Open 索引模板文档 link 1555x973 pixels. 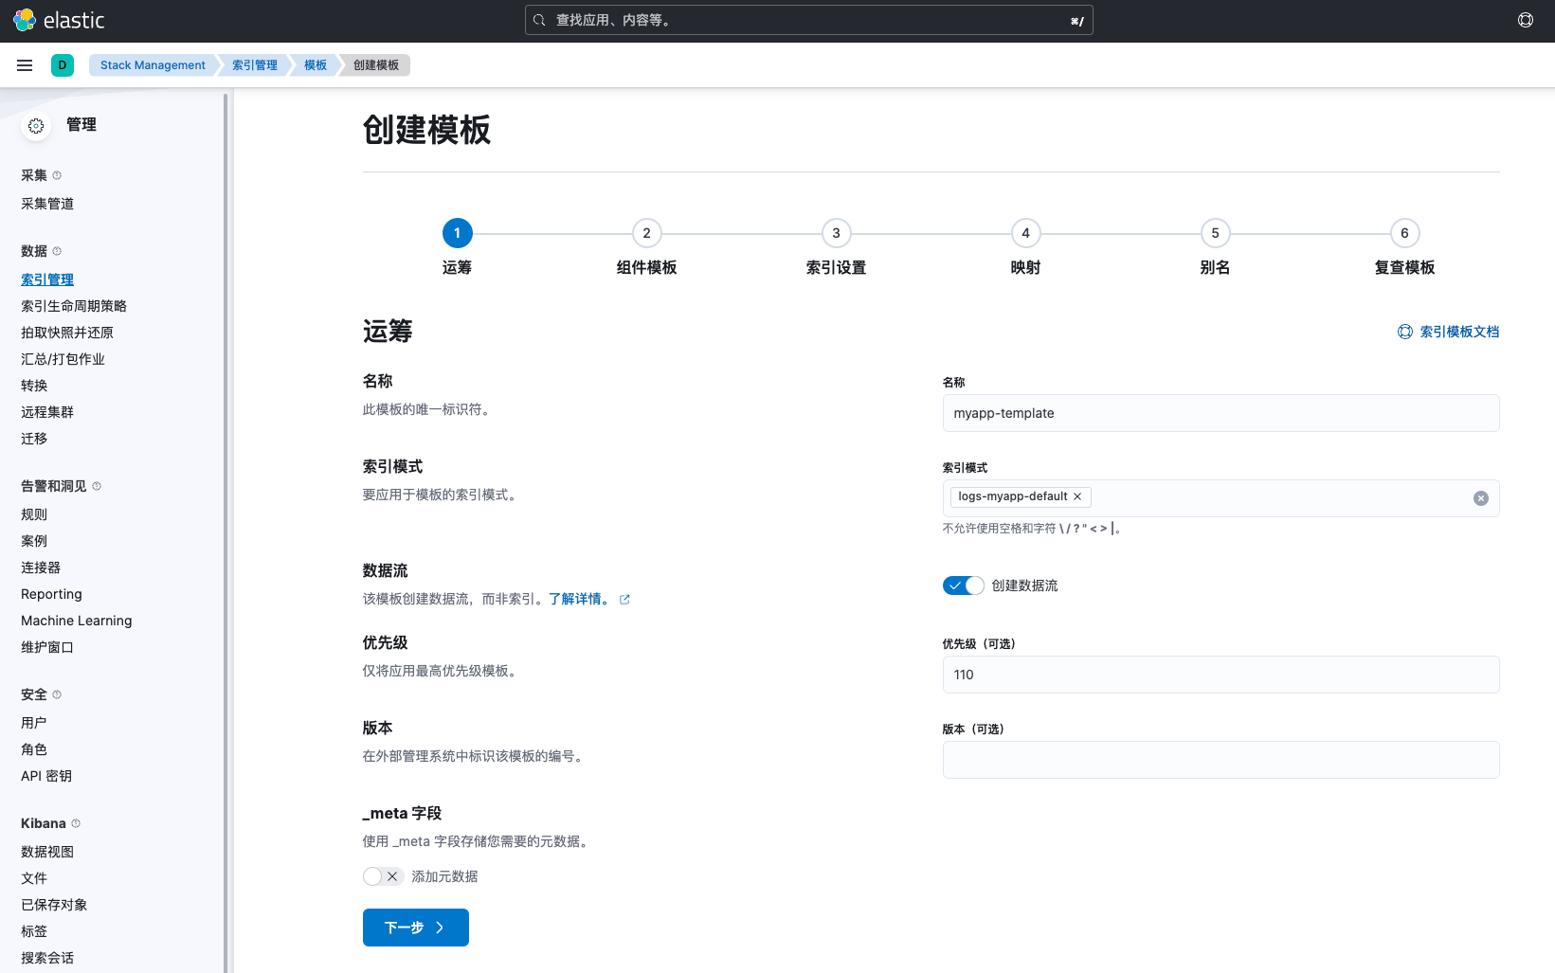point(1449,332)
